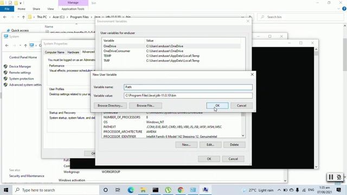The image size is (347, 195).
Task: Click the recording pause button
Action: pos(331,177)
